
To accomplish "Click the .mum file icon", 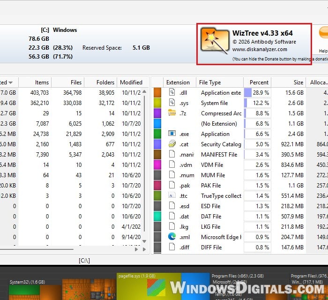I will tap(172, 175).
